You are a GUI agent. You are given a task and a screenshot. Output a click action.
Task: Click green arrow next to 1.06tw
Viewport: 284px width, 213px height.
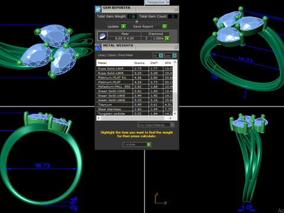(167, 38)
